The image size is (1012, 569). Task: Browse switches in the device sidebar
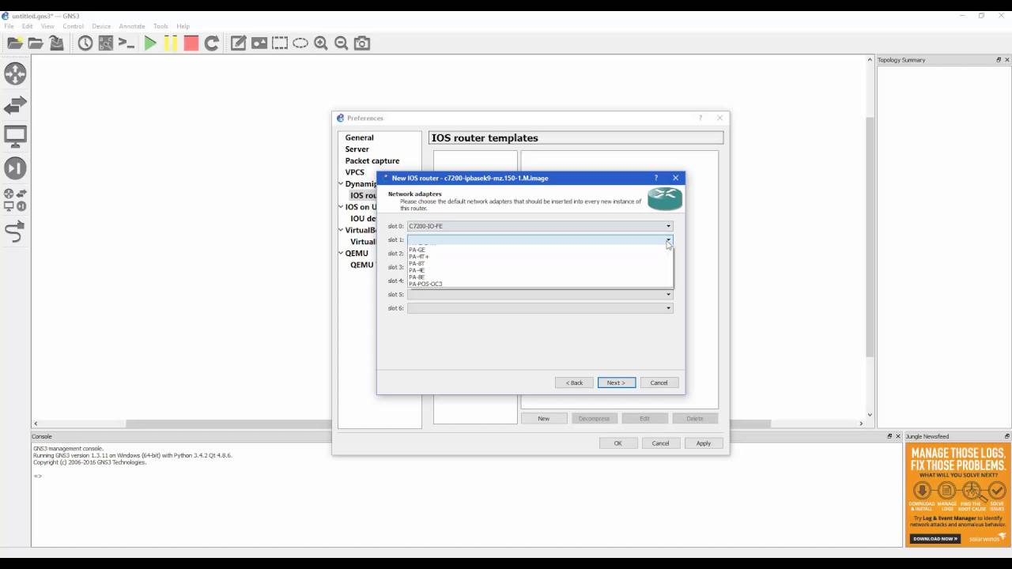(15, 105)
